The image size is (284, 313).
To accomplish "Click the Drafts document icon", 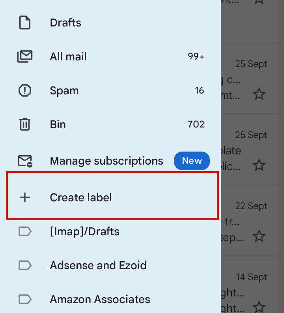I will [25, 22].
